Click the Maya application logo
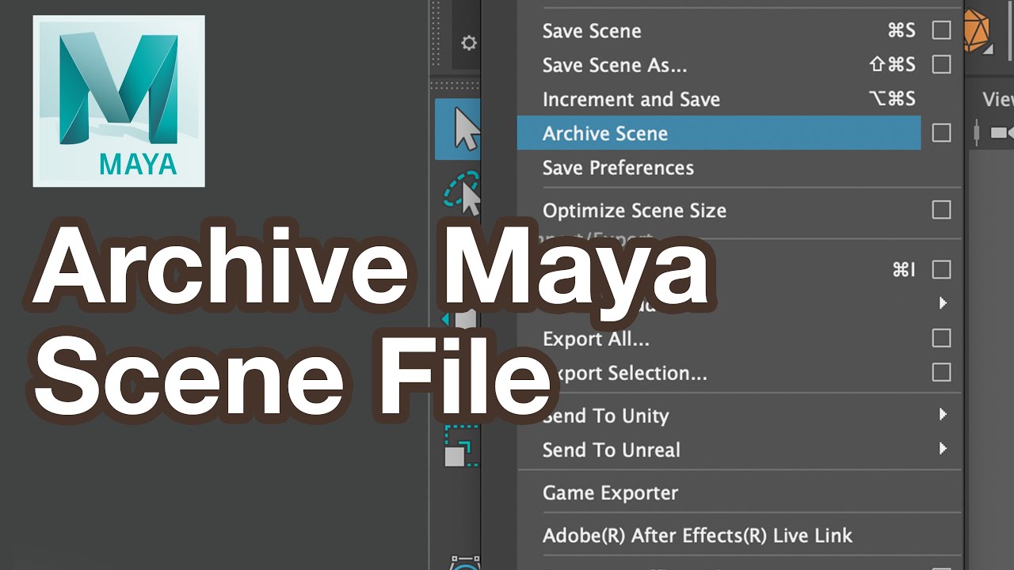Image resolution: width=1014 pixels, height=570 pixels. click(119, 101)
